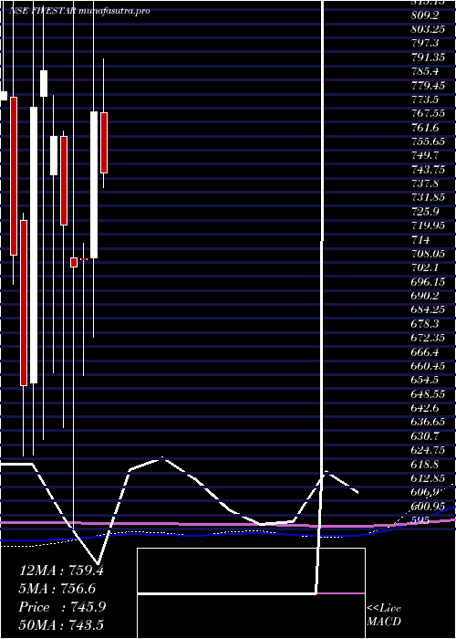Select the 666.4 price axis label
Viewport: 456px width, 639px height.
click(425, 352)
